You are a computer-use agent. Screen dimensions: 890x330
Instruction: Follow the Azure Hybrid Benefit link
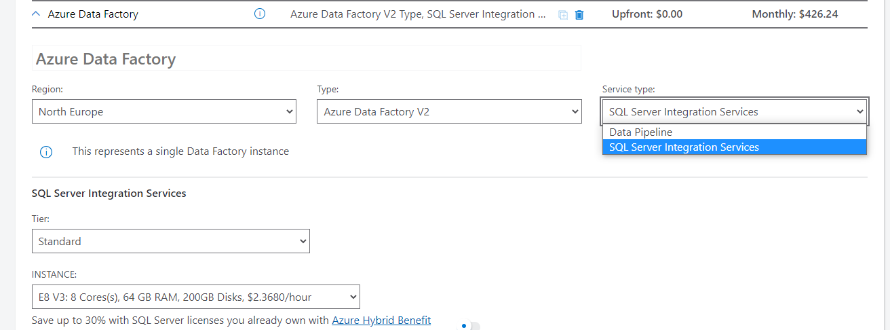pos(381,320)
